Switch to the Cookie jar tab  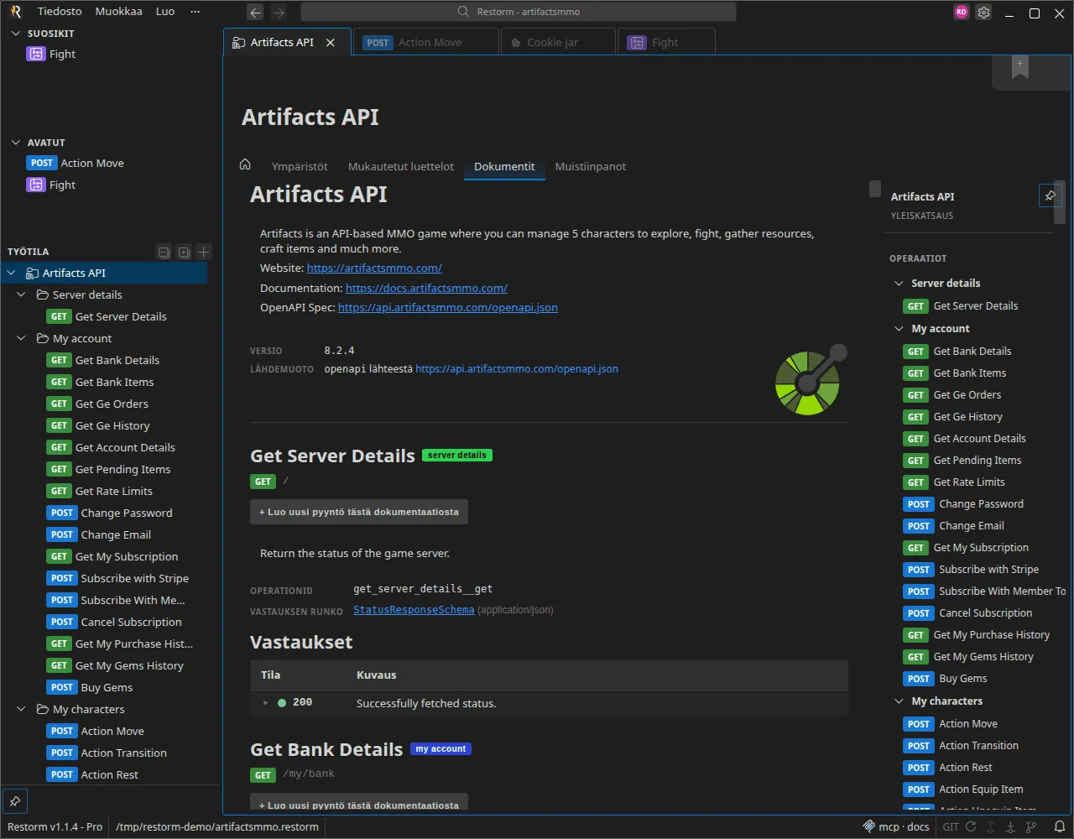(x=557, y=43)
